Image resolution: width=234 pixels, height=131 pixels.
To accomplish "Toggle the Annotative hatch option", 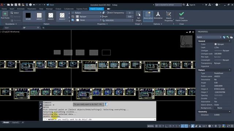I will click(x=158, y=15).
